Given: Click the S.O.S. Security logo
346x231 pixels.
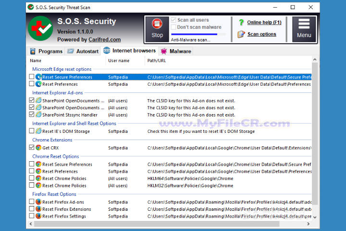Looking at the screenshot, I should pos(40,28).
